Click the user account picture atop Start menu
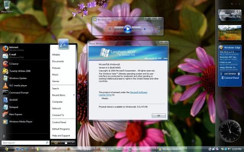This screenshot has height=152, width=244. pos(64,44)
